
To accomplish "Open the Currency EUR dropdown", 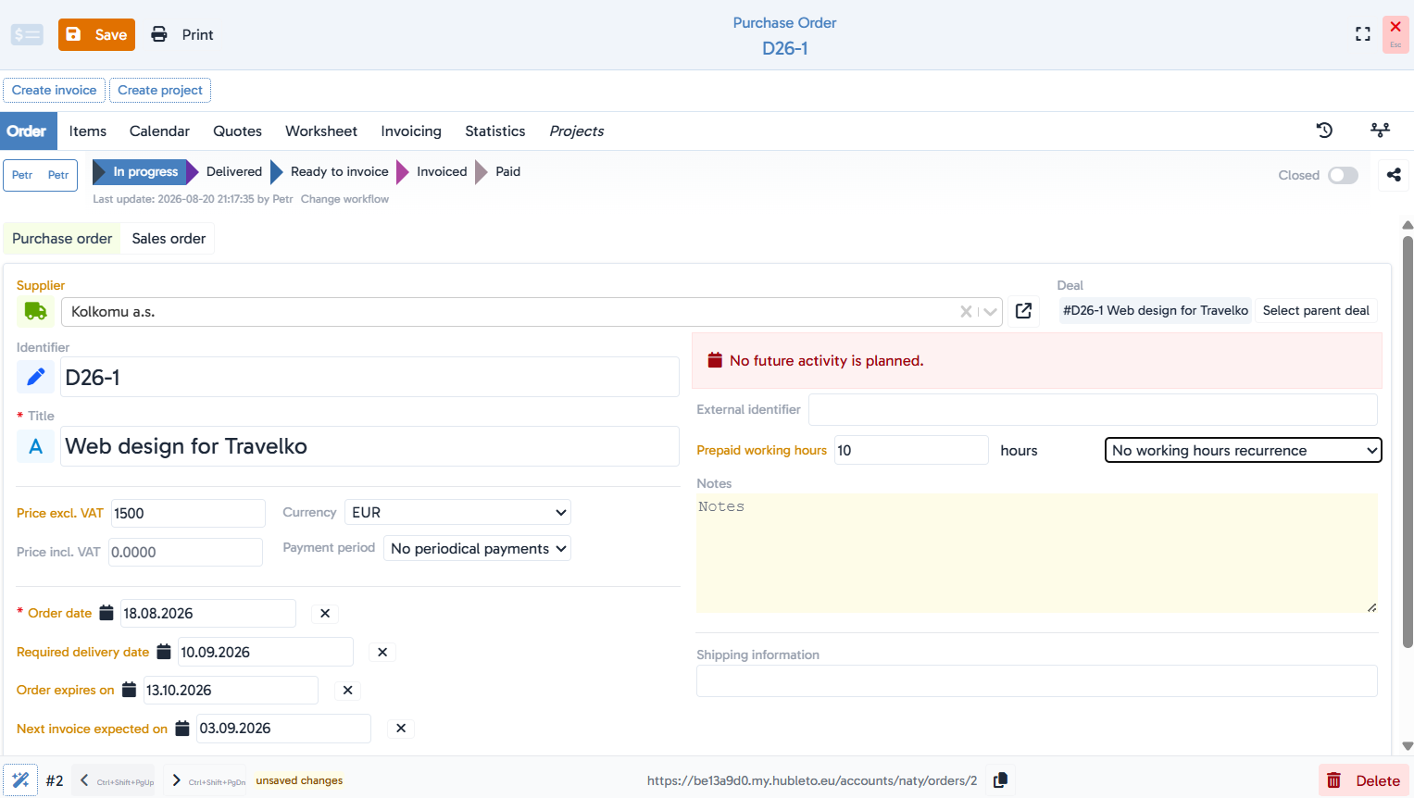I will [x=457, y=512].
